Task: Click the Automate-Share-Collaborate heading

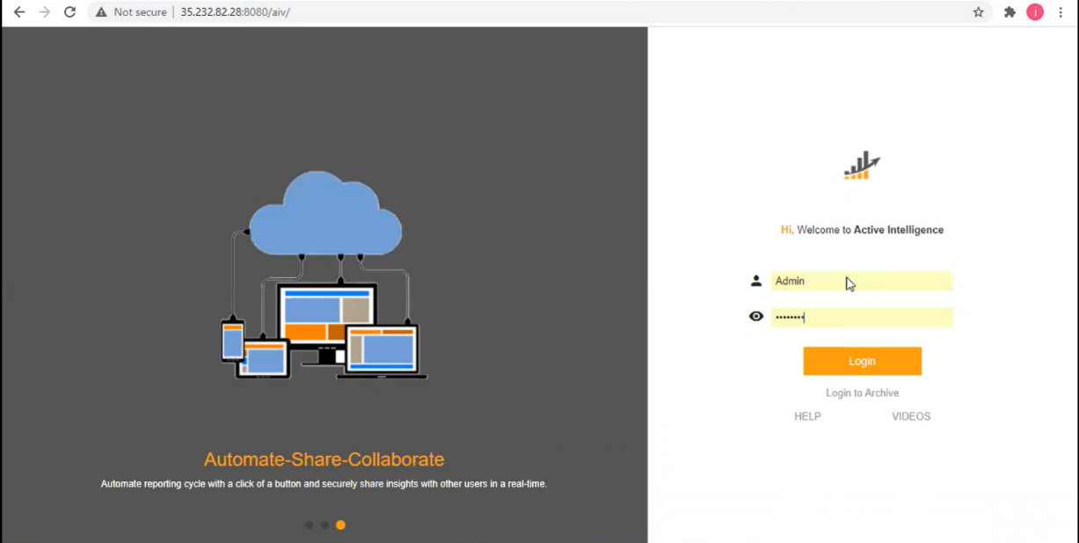Action: click(x=324, y=459)
